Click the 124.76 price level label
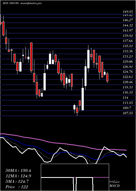 coord(128,72)
